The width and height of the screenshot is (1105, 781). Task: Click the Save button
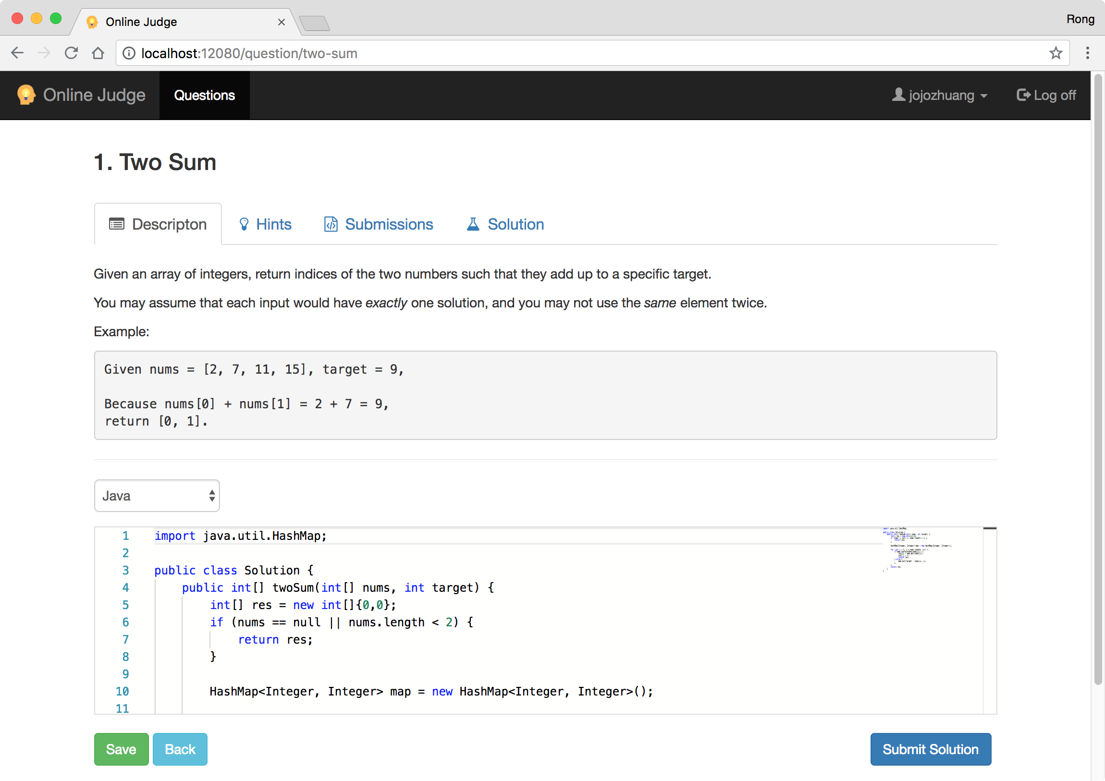(121, 749)
